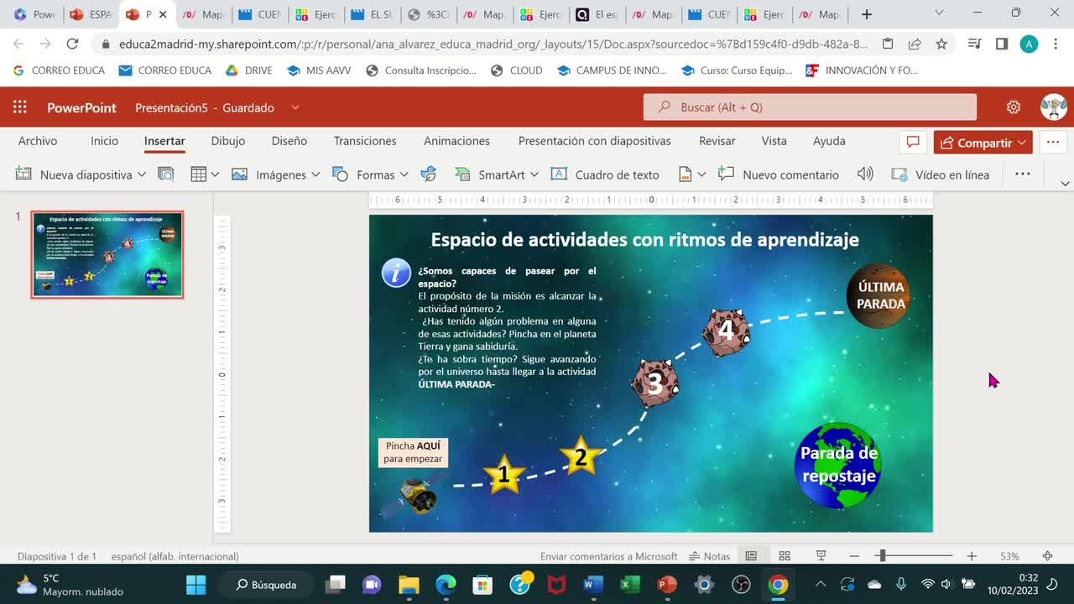Viewport: 1074px width, 604px height.
Task: Select asteroid number 3 on the slide
Action: [x=654, y=383]
